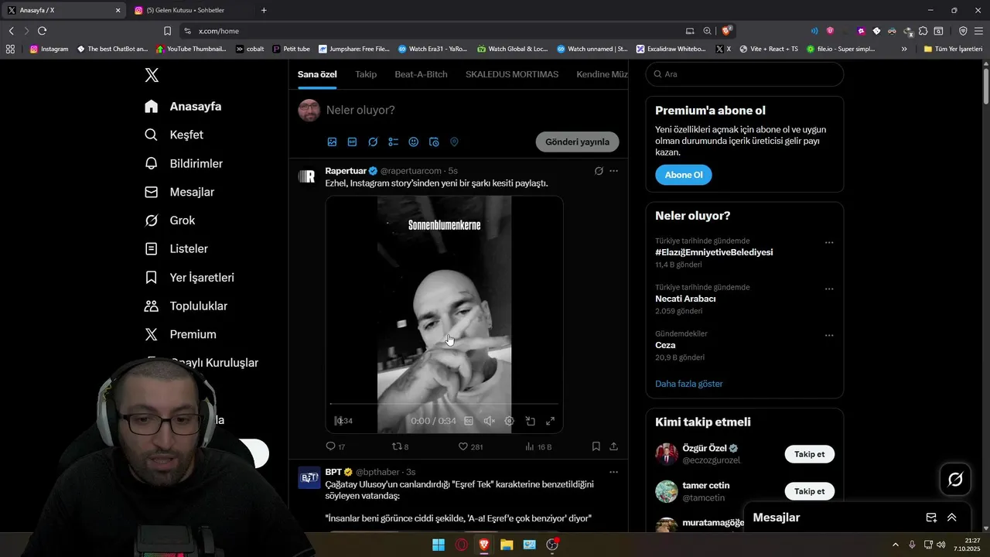Switch to the Takip tab
Image resolution: width=990 pixels, height=557 pixels.
coord(366,74)
